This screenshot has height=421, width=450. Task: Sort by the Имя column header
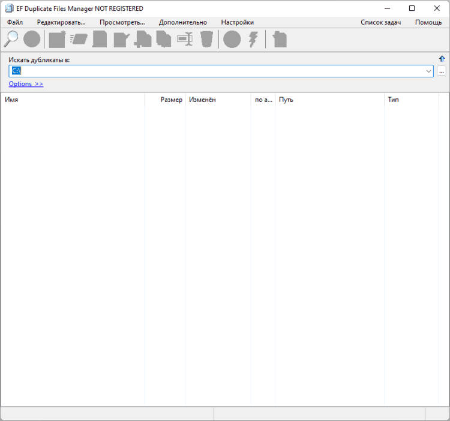[73, 100]
